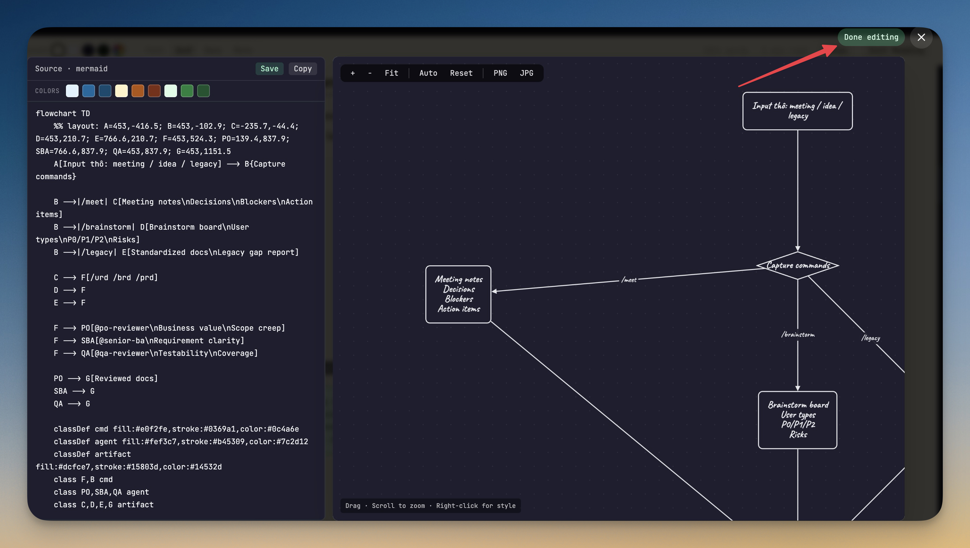Close the editor with the X icon

(921, 37)
